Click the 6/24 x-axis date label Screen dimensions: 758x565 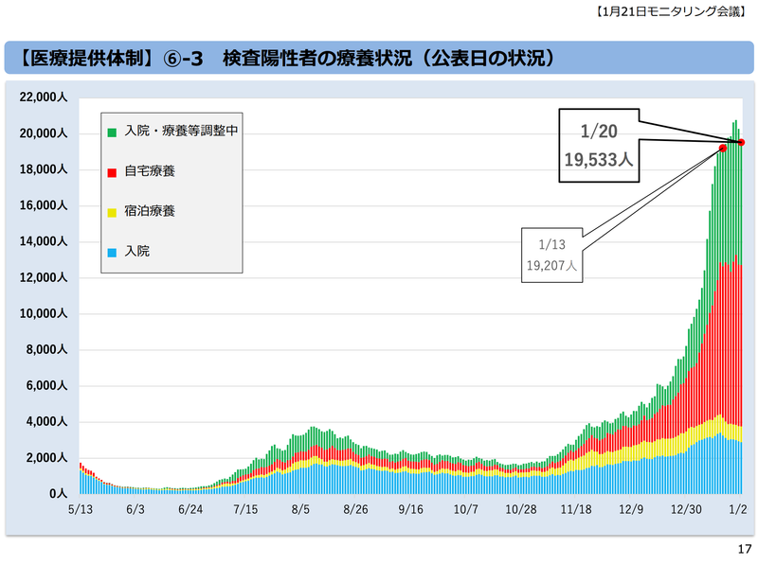coord(190,510)
